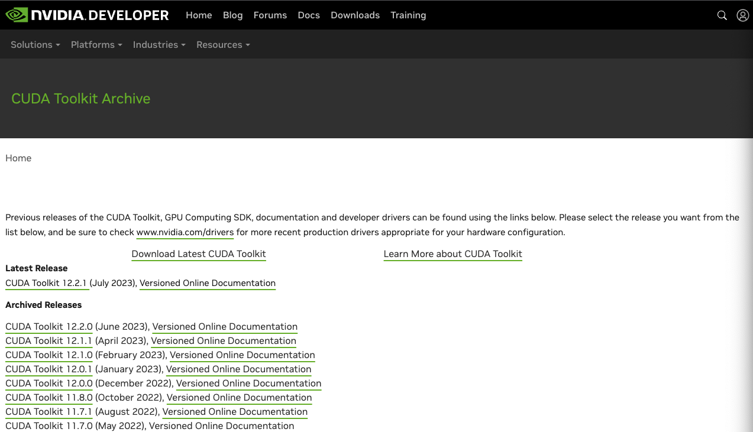Viewport: 753px width, 432px height.
Task: Click Download Latest CUDA Toolkit
Action: (199, 254)
